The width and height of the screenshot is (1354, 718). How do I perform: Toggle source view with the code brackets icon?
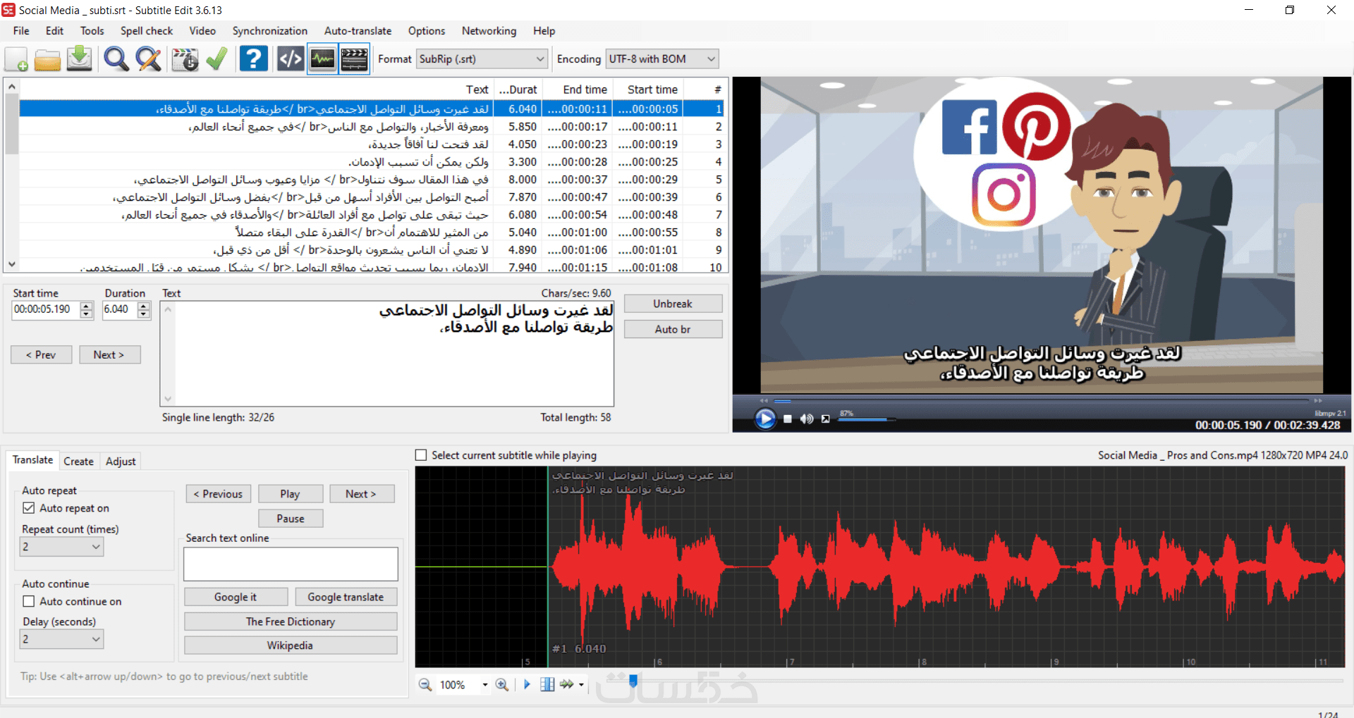tap(291, 59)
